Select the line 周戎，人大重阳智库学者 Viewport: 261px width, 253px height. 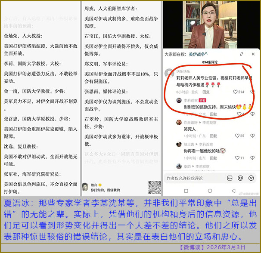[111, 9]
